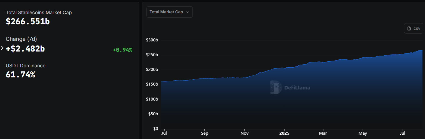Select the Nov marker on the time axis

coord(244,133)
